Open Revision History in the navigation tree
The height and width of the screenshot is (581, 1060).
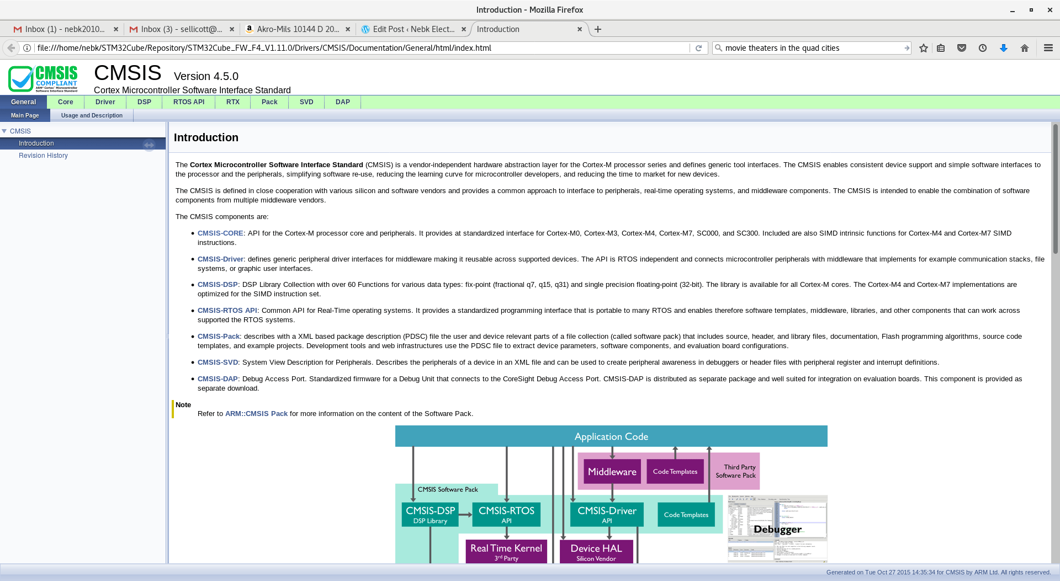pyautogui.click(x=43, y=156)
